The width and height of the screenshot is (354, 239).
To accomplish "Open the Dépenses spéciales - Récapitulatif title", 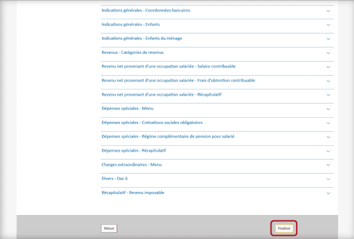I will [137, 151].
